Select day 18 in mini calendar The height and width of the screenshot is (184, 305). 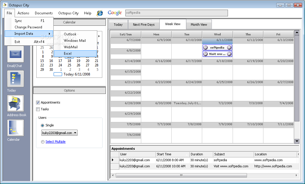[69, 61]
